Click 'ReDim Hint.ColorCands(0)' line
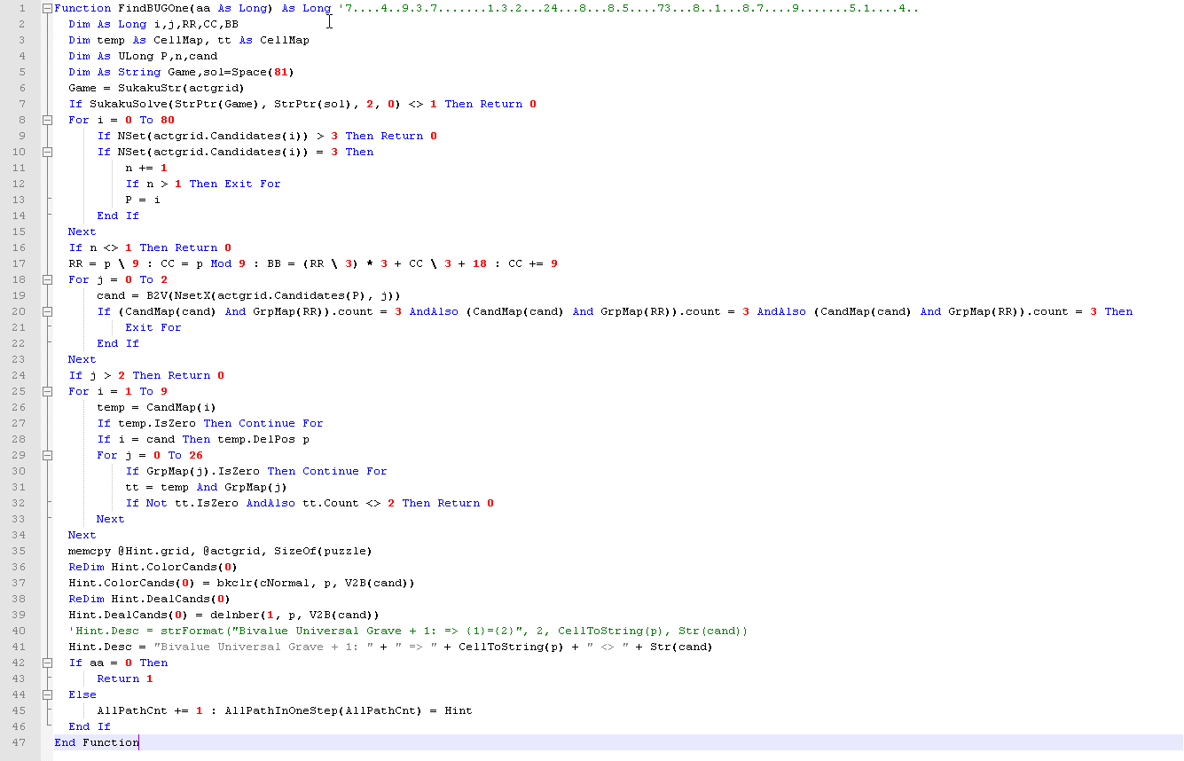The width and height of the screenshot is (1184, 761). click(x=153, y=567)
